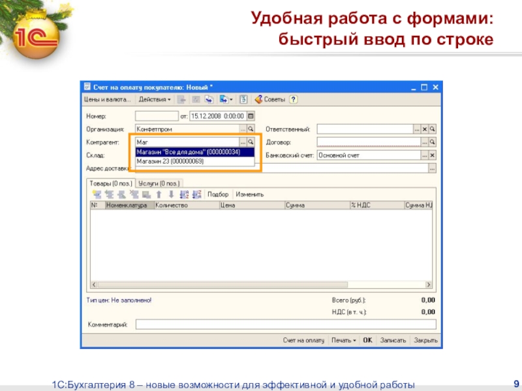This screenshot has height=391, width=522.
Task: Click the OK button
Action: pos(367,340)
